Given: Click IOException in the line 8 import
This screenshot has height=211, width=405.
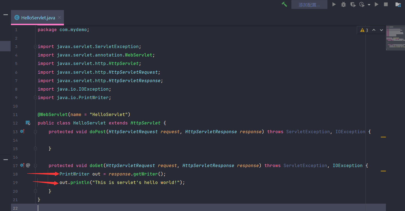Looking at the screenshot, I should pyautogui.click(x=94, y=89).
